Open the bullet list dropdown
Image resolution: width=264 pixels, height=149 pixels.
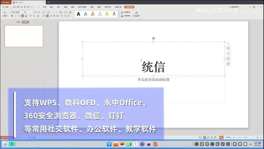tap(44, 12)
